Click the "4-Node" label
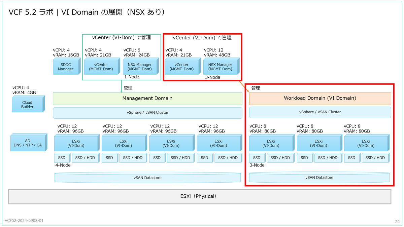The image size is (404, 227). click(63, 165)
